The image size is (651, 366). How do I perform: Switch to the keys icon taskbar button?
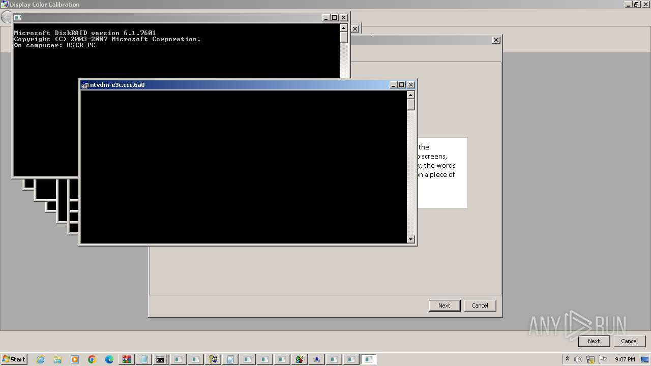[213, 359]
